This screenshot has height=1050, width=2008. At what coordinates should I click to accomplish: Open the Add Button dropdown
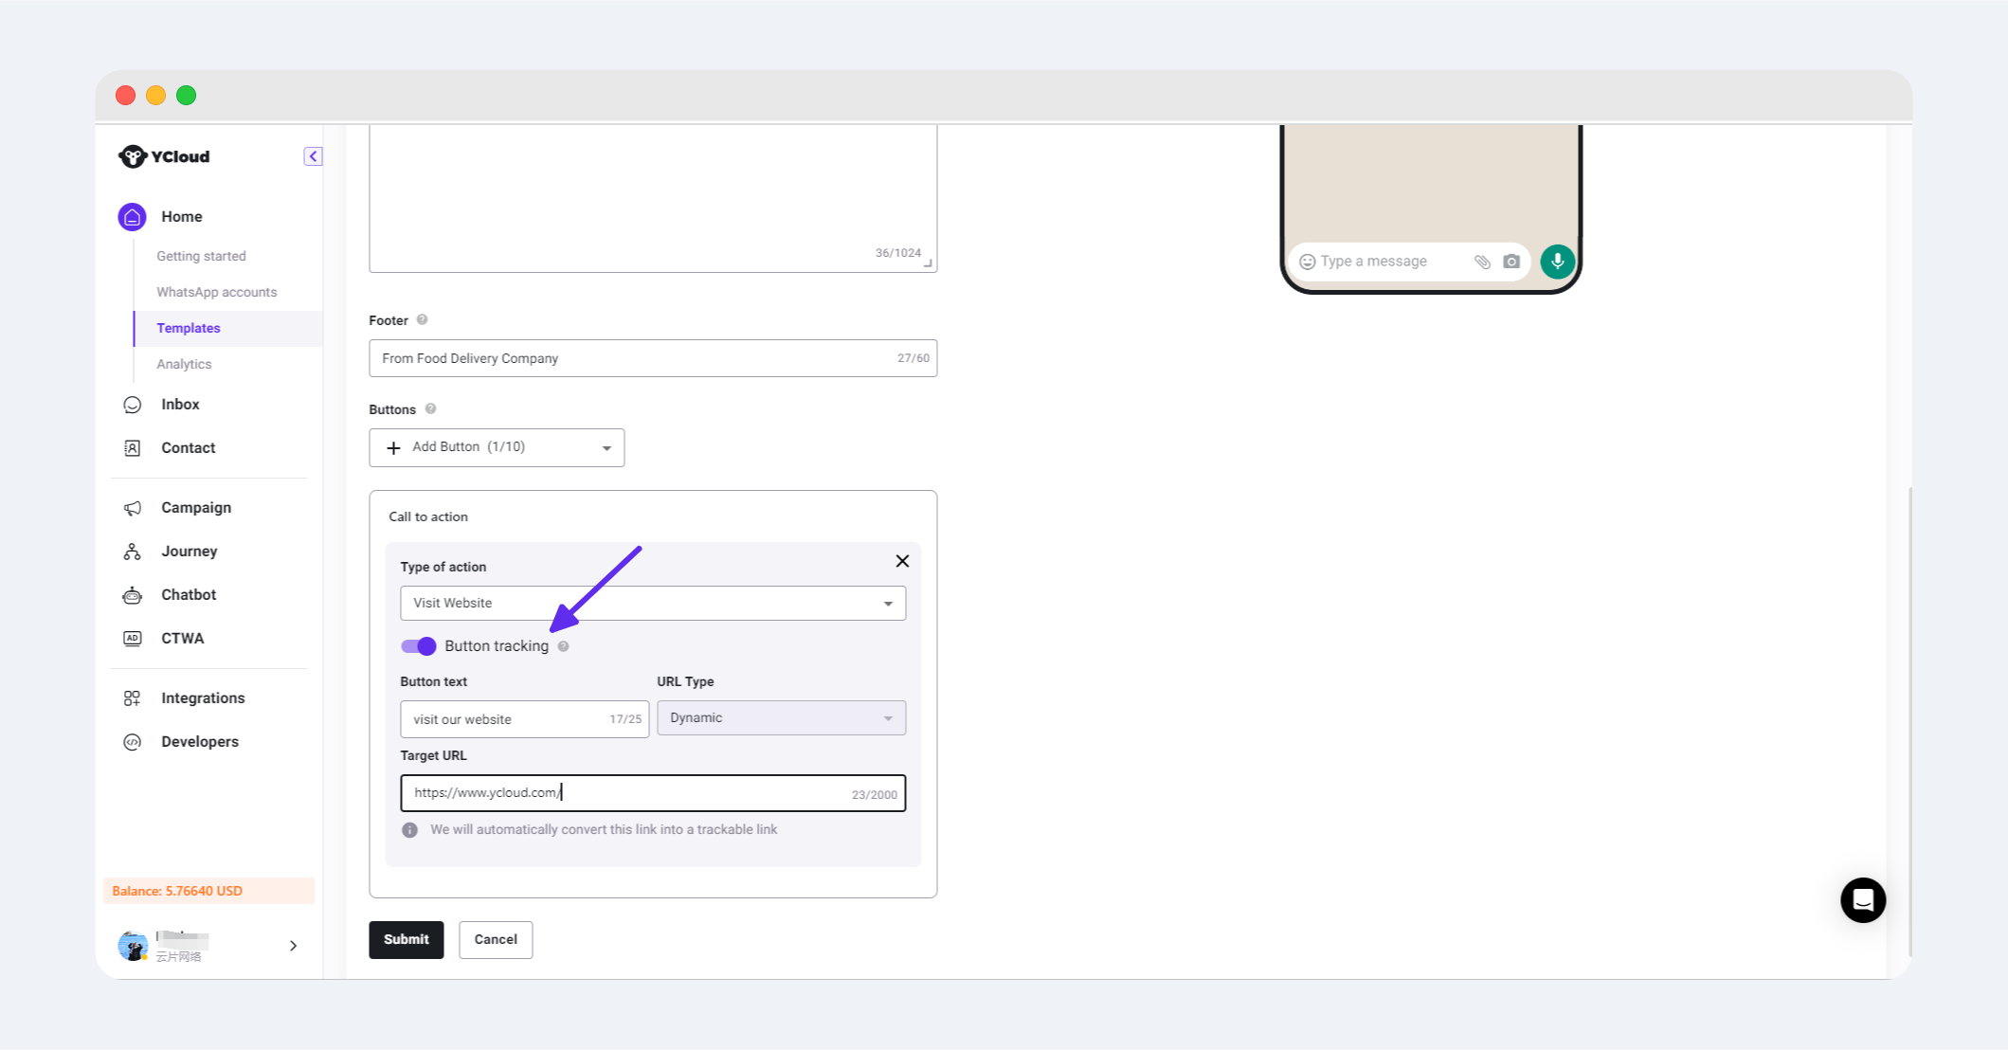(497, 447)
